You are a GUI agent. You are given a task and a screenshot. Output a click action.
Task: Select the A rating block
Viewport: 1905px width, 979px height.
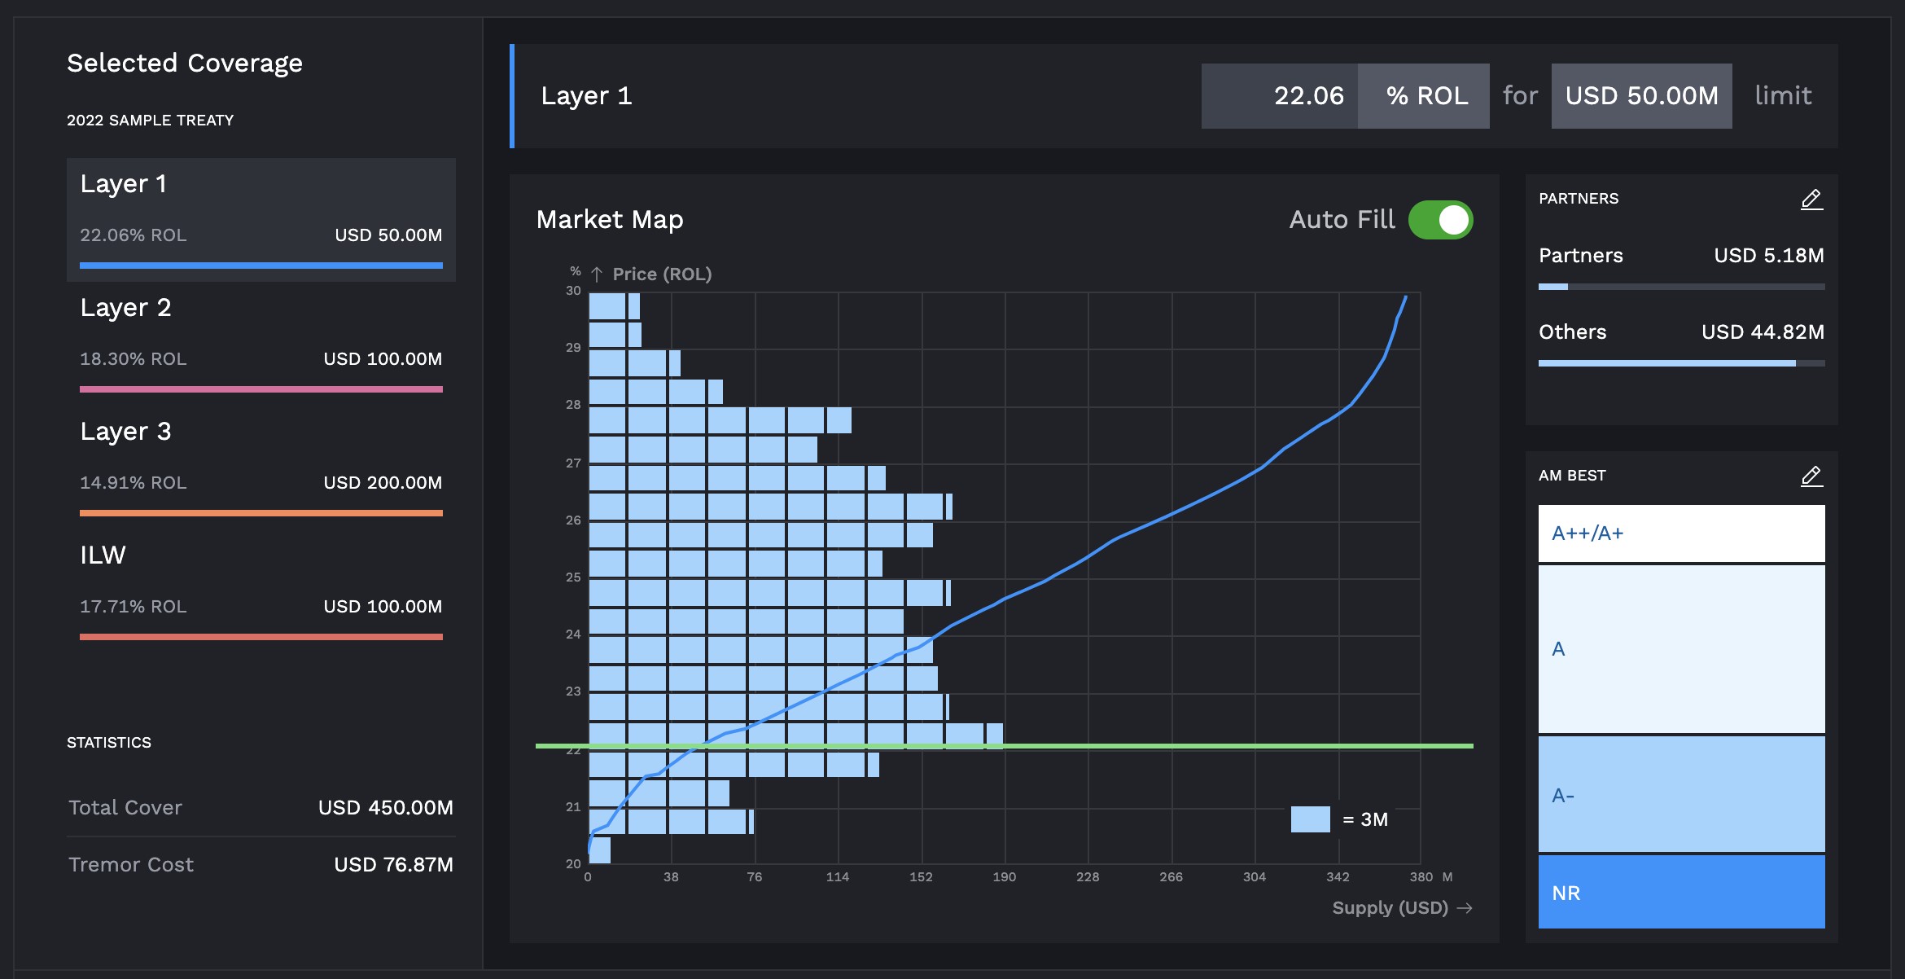point(1681,649)
